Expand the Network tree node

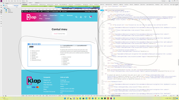click(5, 11)
